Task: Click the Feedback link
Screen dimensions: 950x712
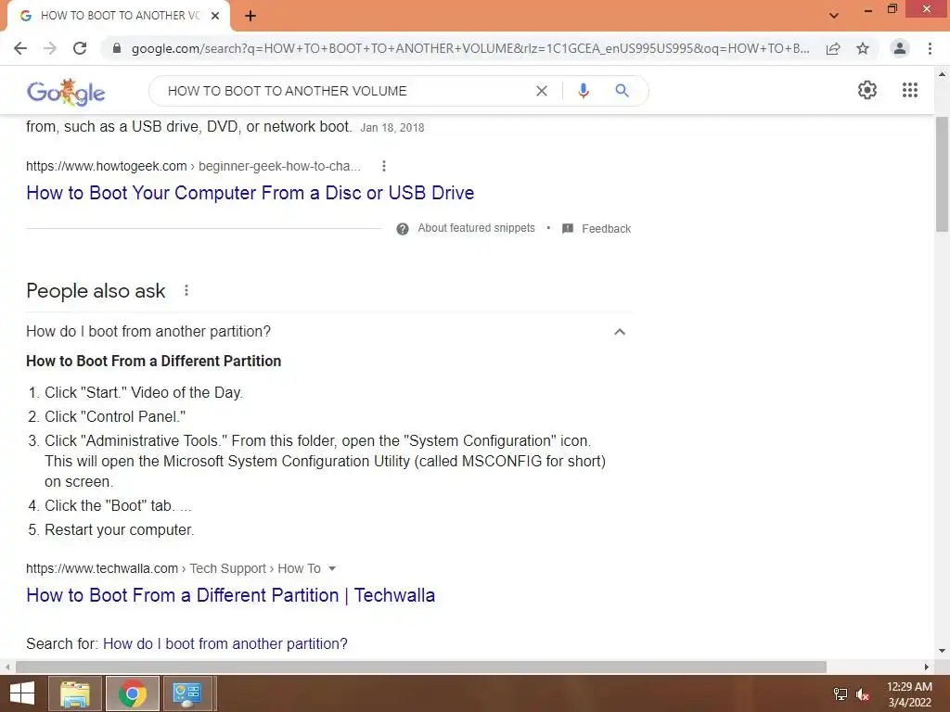Action: click(607, 229)
